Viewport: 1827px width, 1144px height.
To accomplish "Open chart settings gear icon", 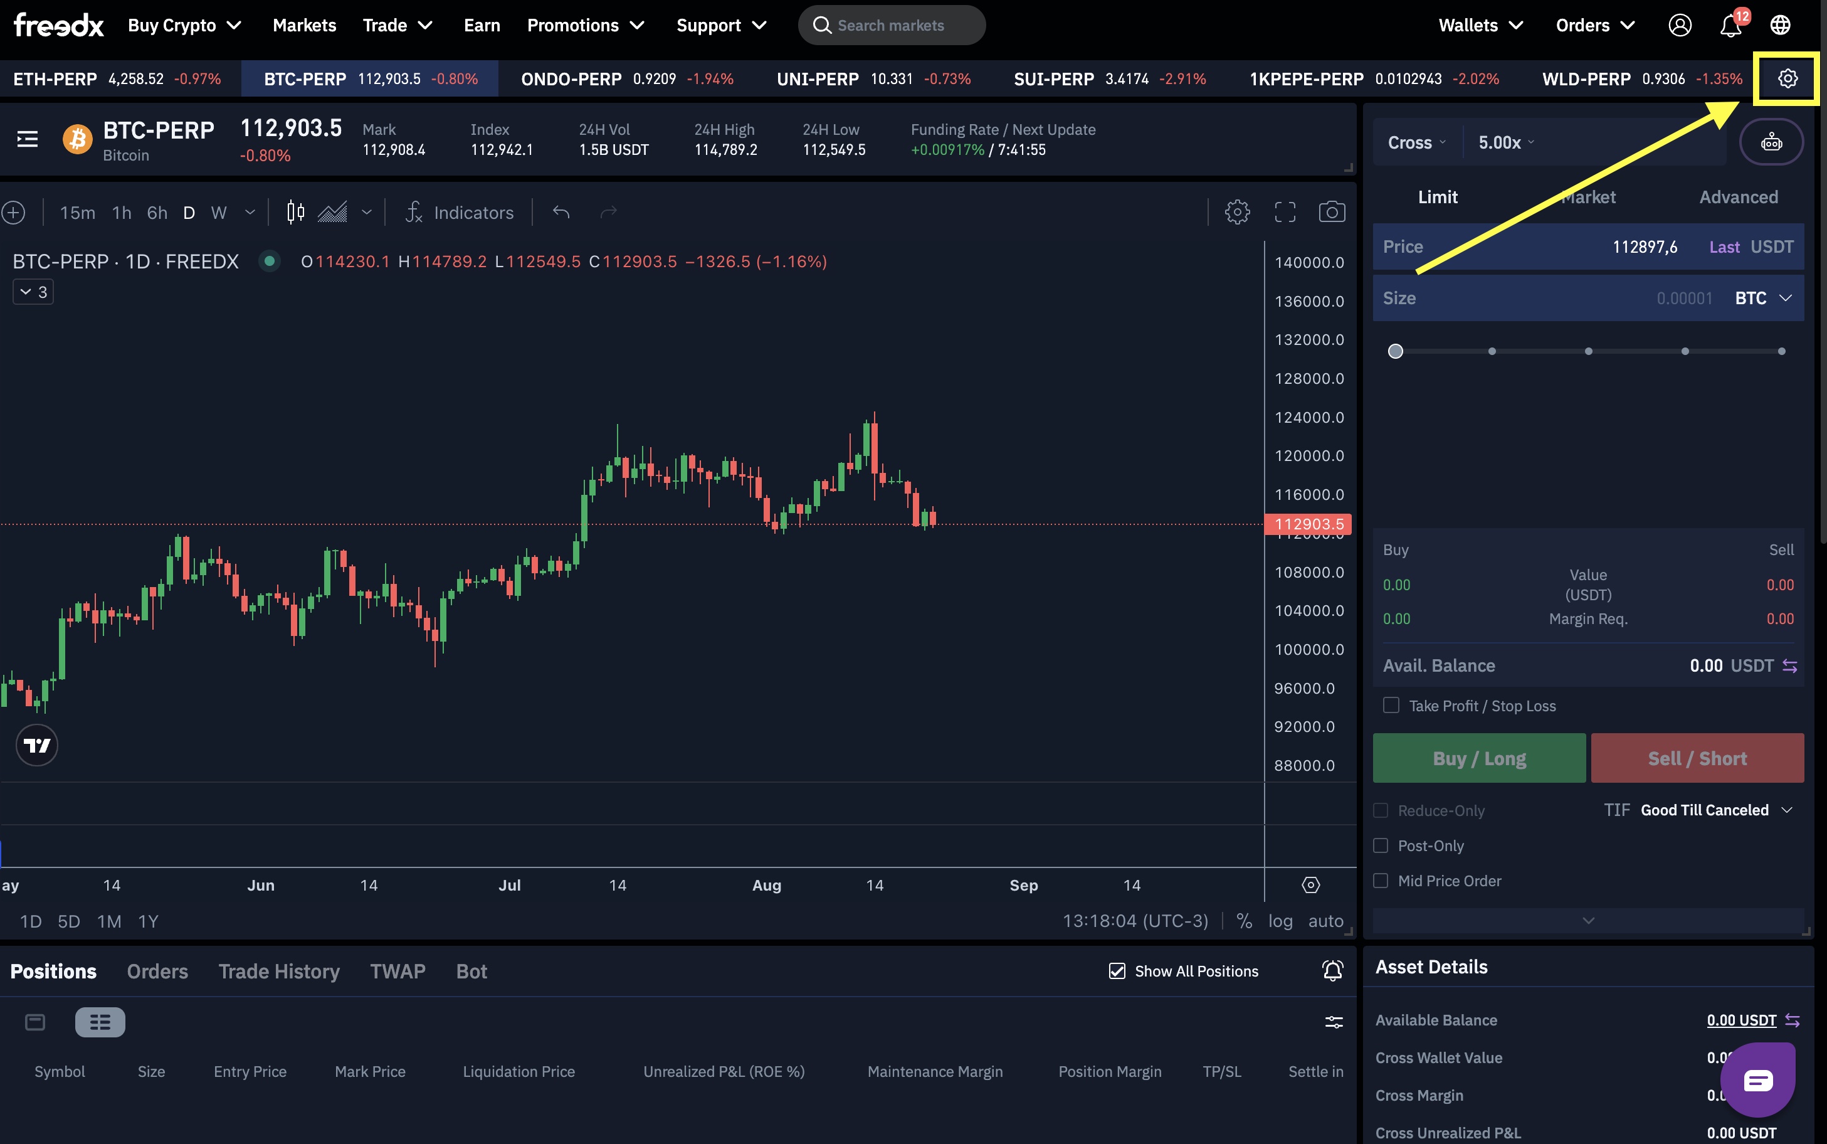I will [x=1237, y=212].
